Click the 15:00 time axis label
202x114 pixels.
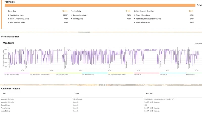139,70
